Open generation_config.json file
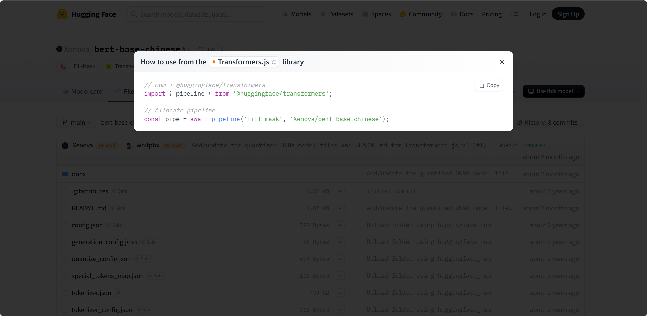 [x=104, y=242]
